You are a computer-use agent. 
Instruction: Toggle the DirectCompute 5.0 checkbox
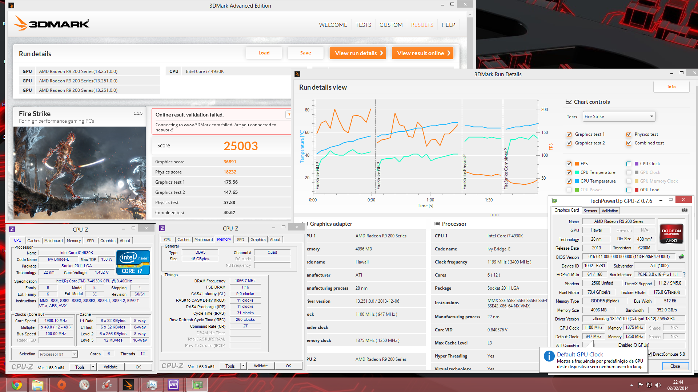[650, 354]
